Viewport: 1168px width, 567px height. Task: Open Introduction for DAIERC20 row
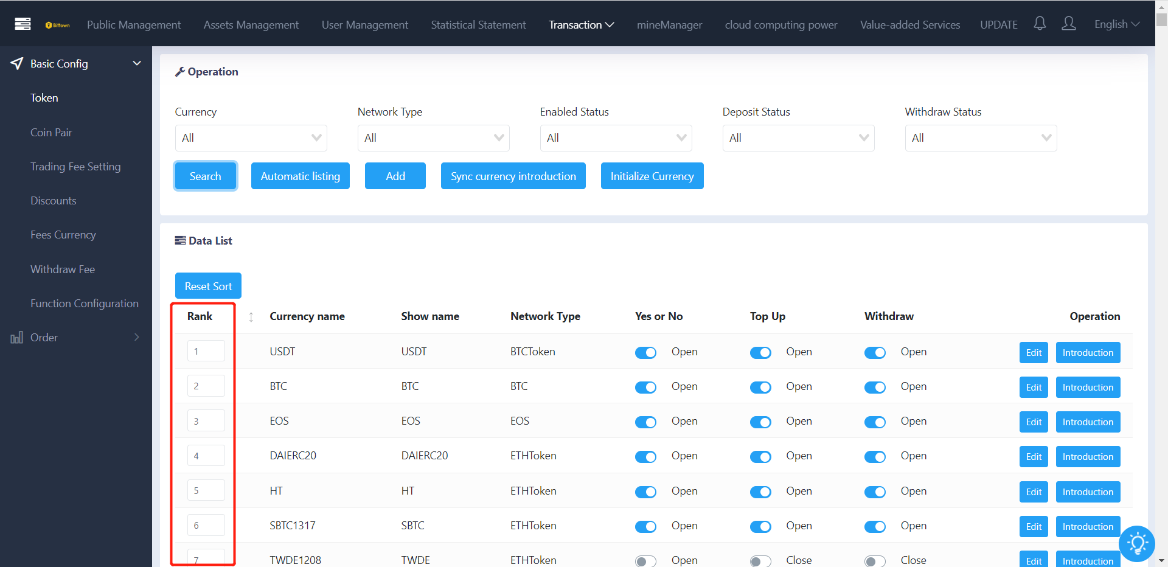(1088, 457)
